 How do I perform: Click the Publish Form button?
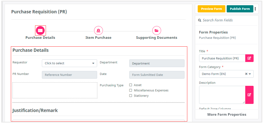point(240,9)
